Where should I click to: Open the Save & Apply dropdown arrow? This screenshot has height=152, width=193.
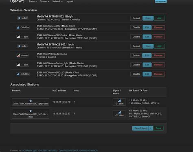pyautogui.click(x=151, y=128)
